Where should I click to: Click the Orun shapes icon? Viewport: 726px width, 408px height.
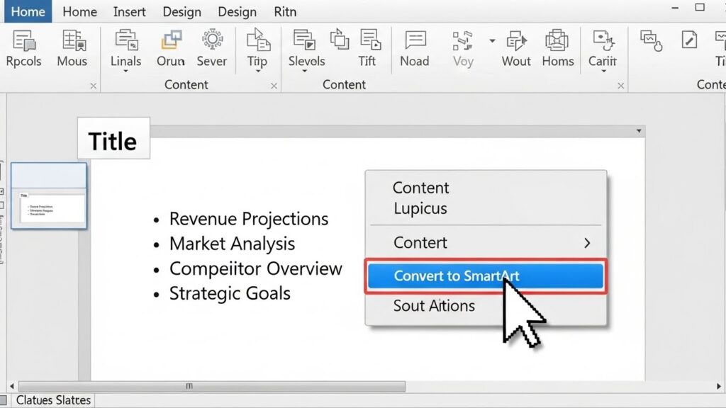point(171,40)
